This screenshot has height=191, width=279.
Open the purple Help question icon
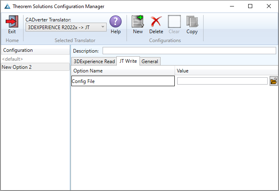116,21
